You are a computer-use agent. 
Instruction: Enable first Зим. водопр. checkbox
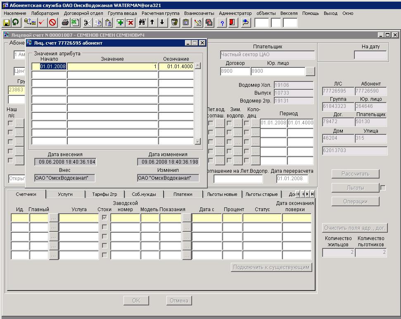229,123
